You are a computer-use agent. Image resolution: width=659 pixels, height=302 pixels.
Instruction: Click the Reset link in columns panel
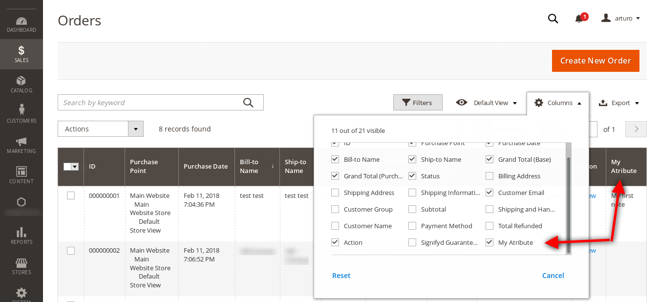click(341, 276)
